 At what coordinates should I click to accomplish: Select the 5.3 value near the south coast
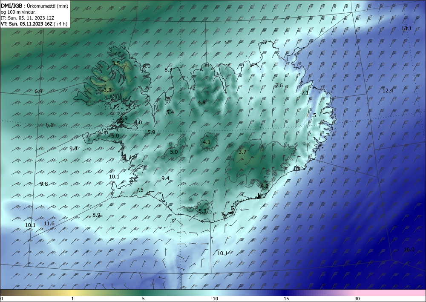[202, 211]
